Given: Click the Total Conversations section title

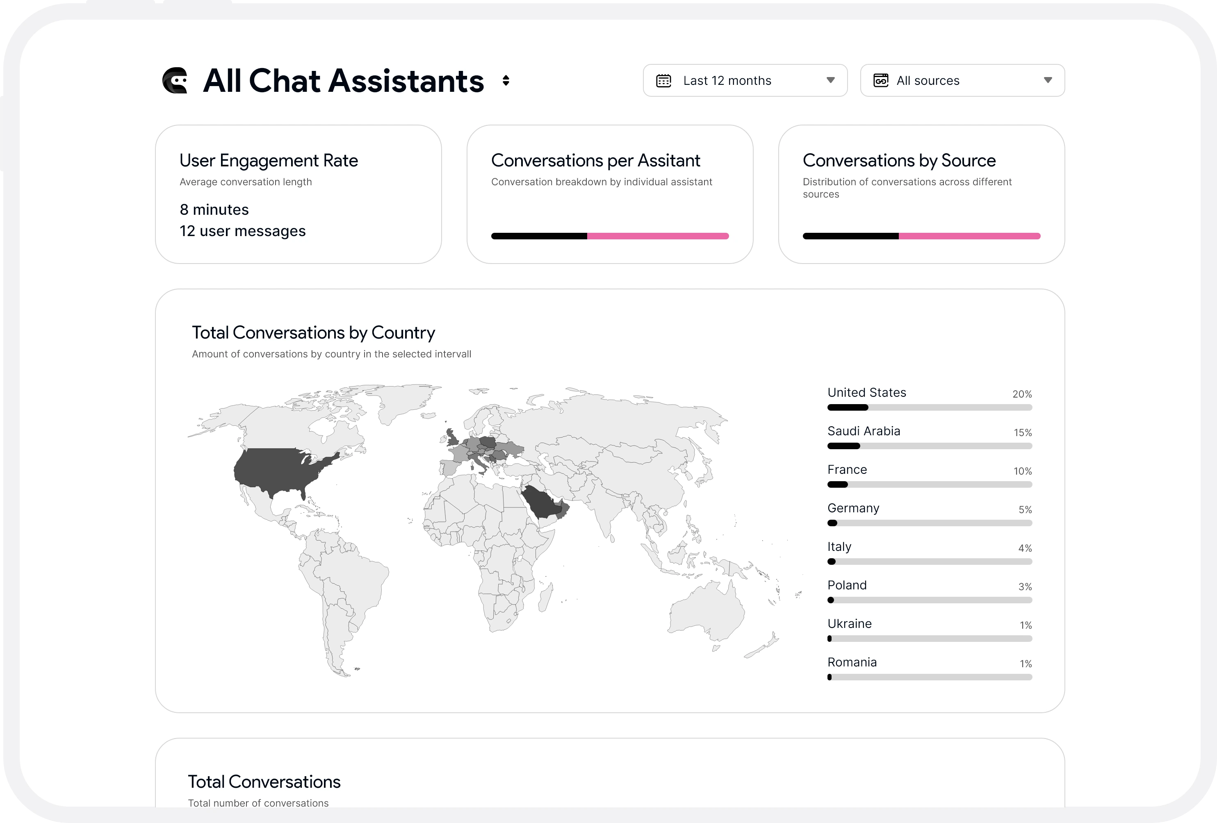Looking at the screenshot, I should pos(264,782).
